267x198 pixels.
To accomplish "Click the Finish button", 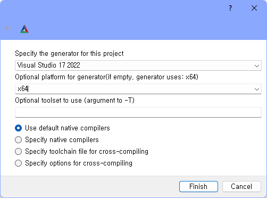I will 198,186.
